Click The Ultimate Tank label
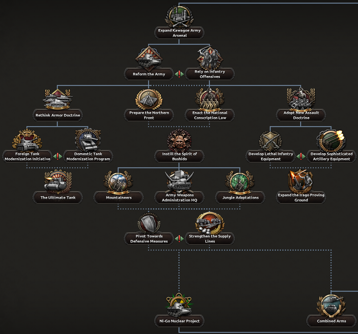Viewport: 358px width, 334px height. [58, 198]
